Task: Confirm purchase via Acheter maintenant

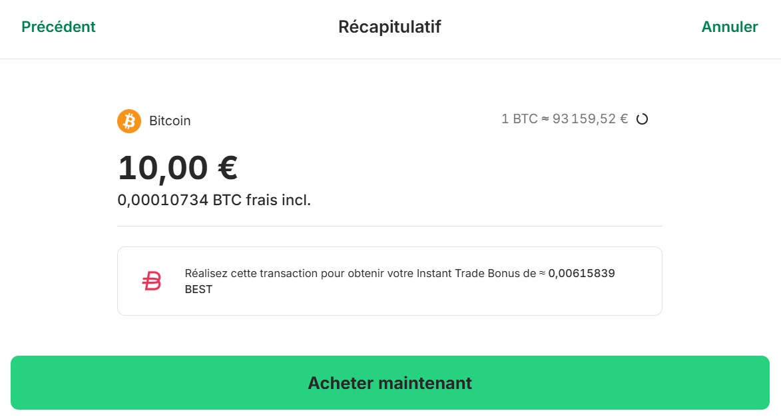Action: (390, 383)
